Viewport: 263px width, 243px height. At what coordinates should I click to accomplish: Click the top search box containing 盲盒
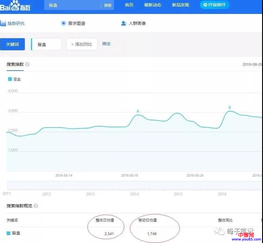tap(73, 5)
